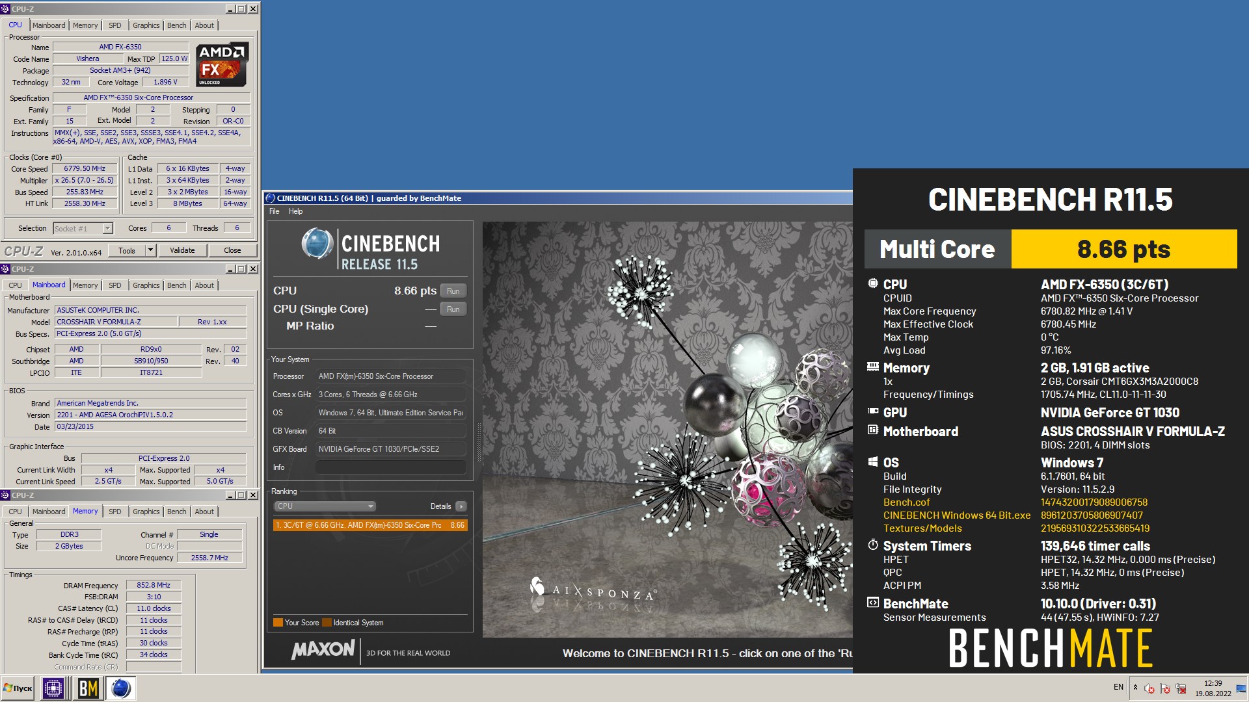Image resolution: width=1249 pixels, height=702 pixels.
Task: Open the Ranking CPU dropdown in Cinebench
Action: click(325, 506)
